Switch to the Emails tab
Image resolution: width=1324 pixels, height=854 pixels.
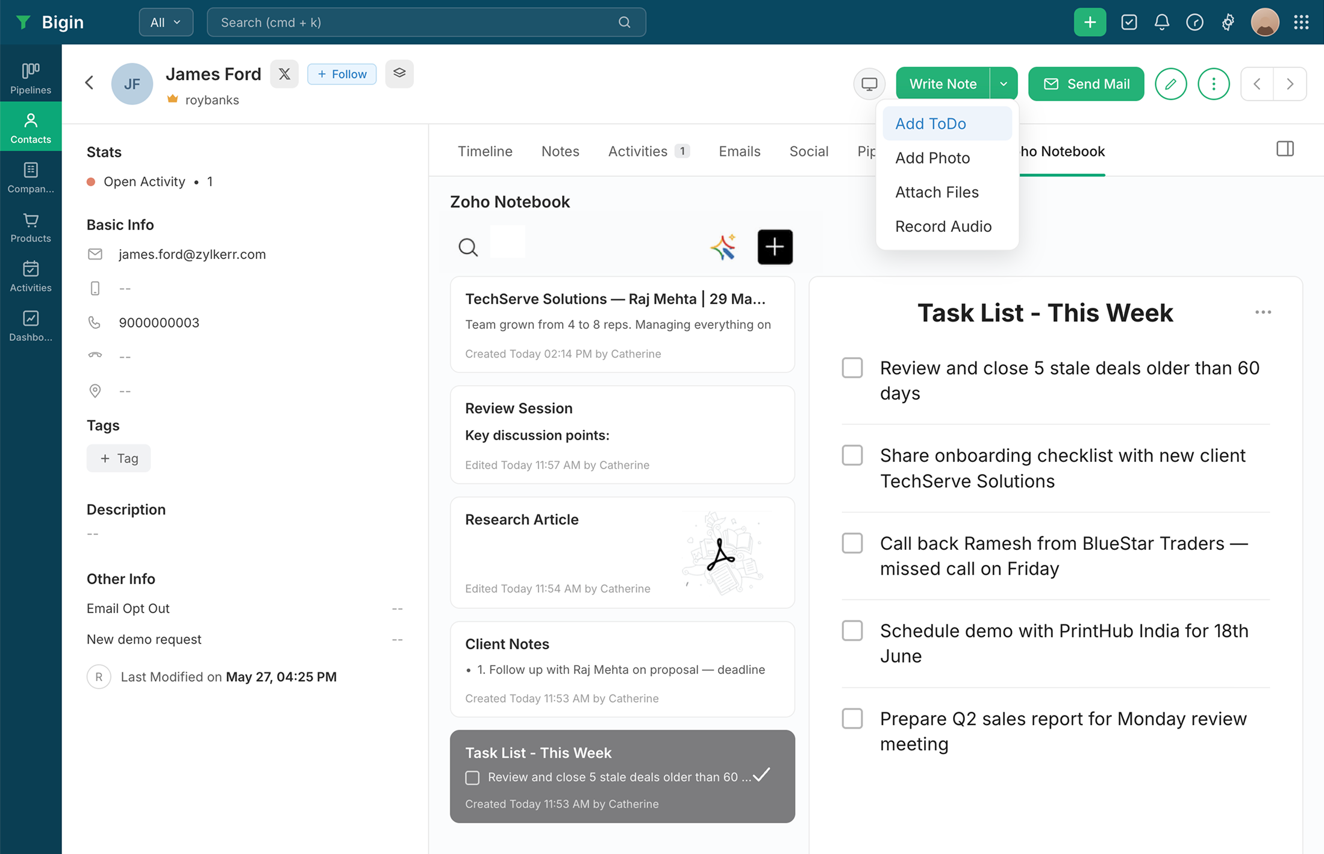740,151
